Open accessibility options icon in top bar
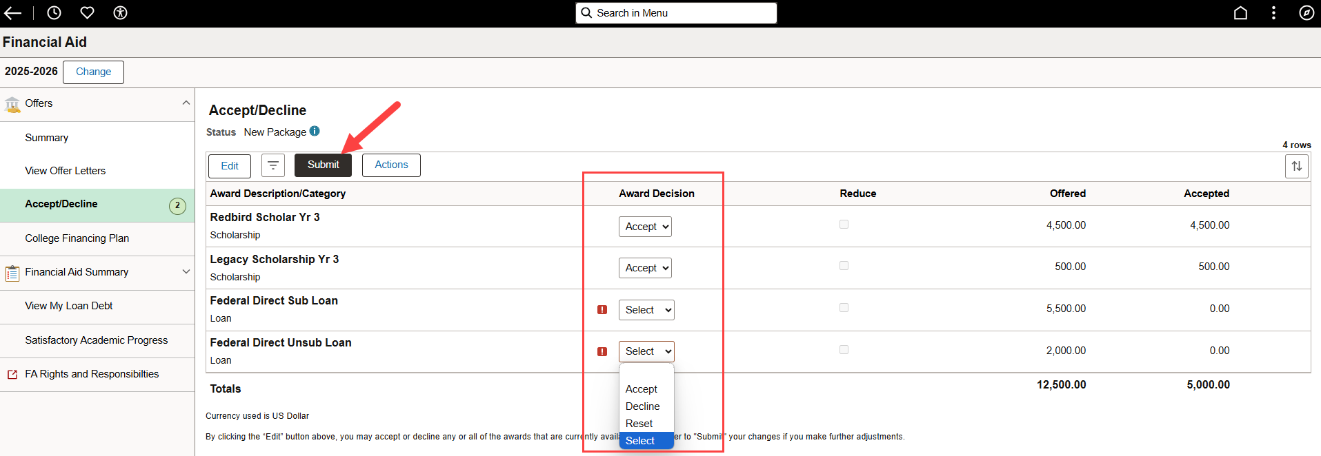 click(x=120, y=13)
